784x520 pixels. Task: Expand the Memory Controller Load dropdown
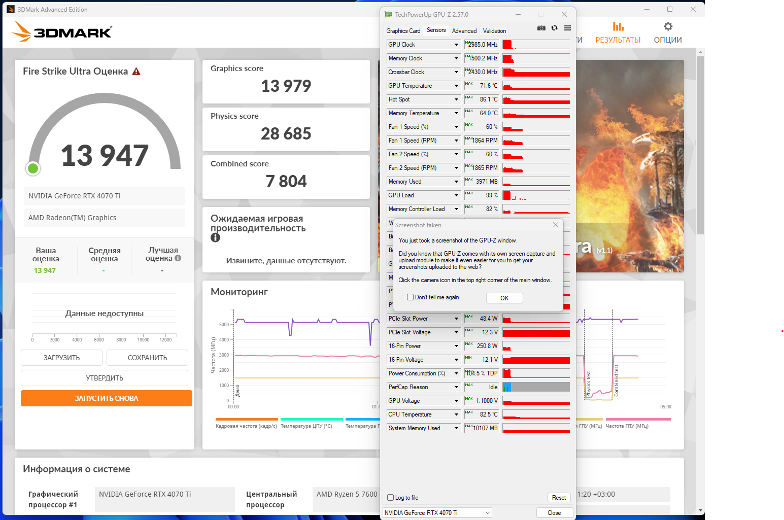(x=456, y=209)
